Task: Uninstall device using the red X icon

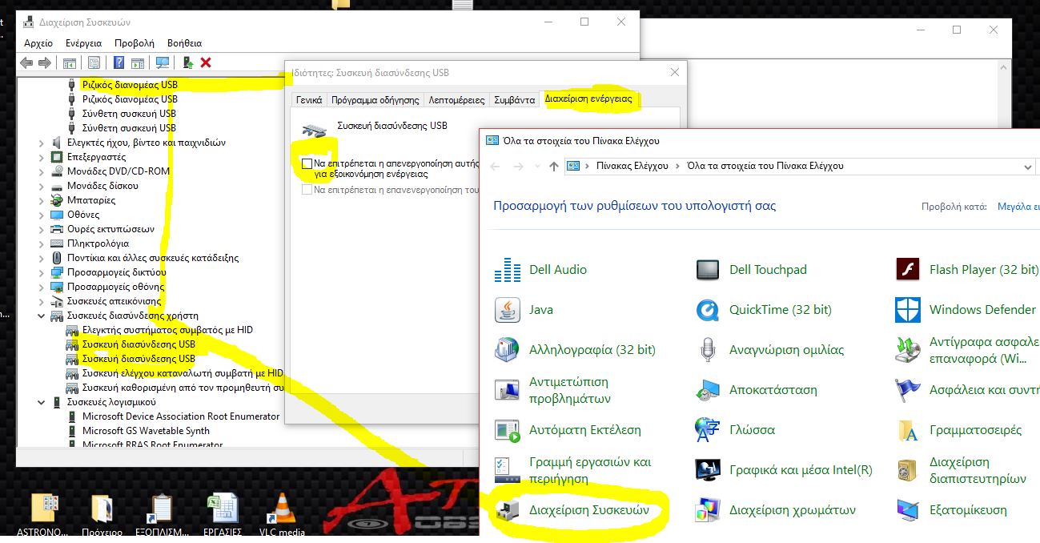Action: 206,62
